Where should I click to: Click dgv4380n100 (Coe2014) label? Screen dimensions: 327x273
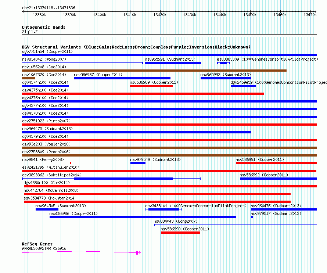tap(47, 183)
